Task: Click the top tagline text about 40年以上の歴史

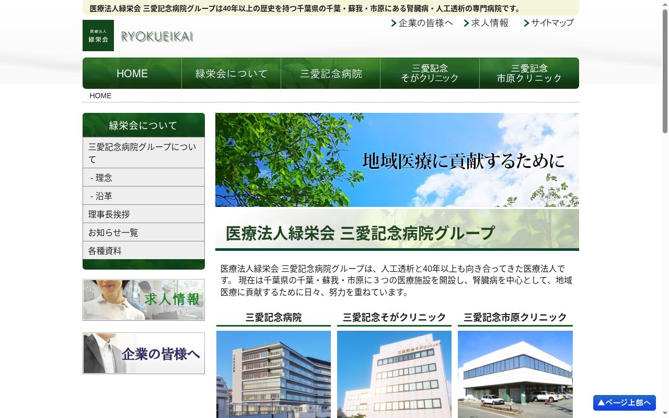Action: [x=306, y=8]
